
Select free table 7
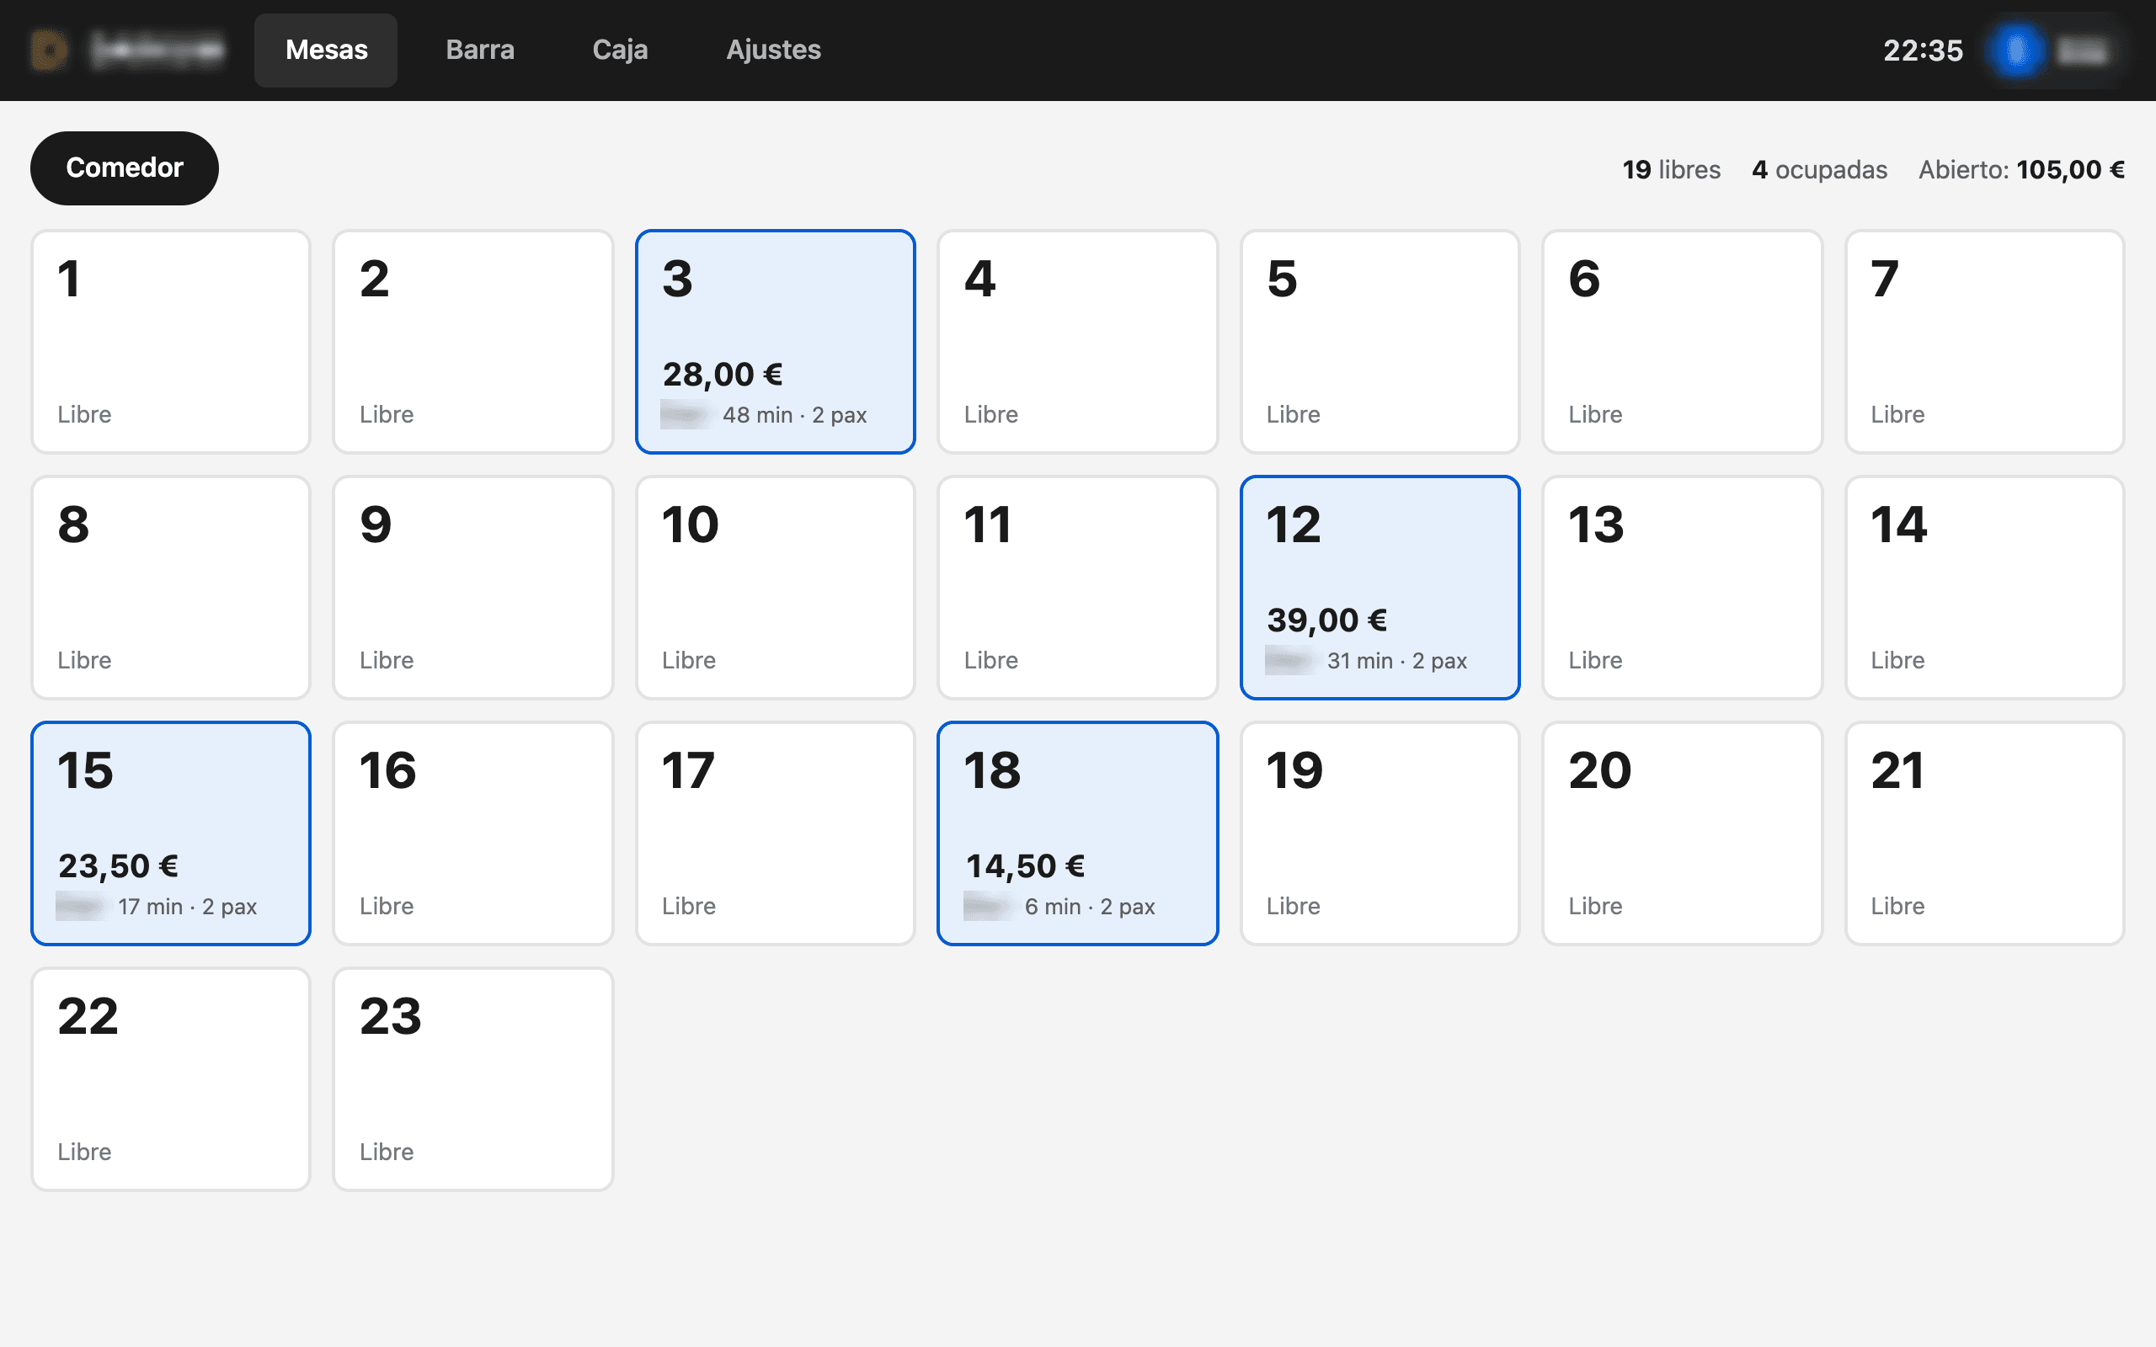1985,342
